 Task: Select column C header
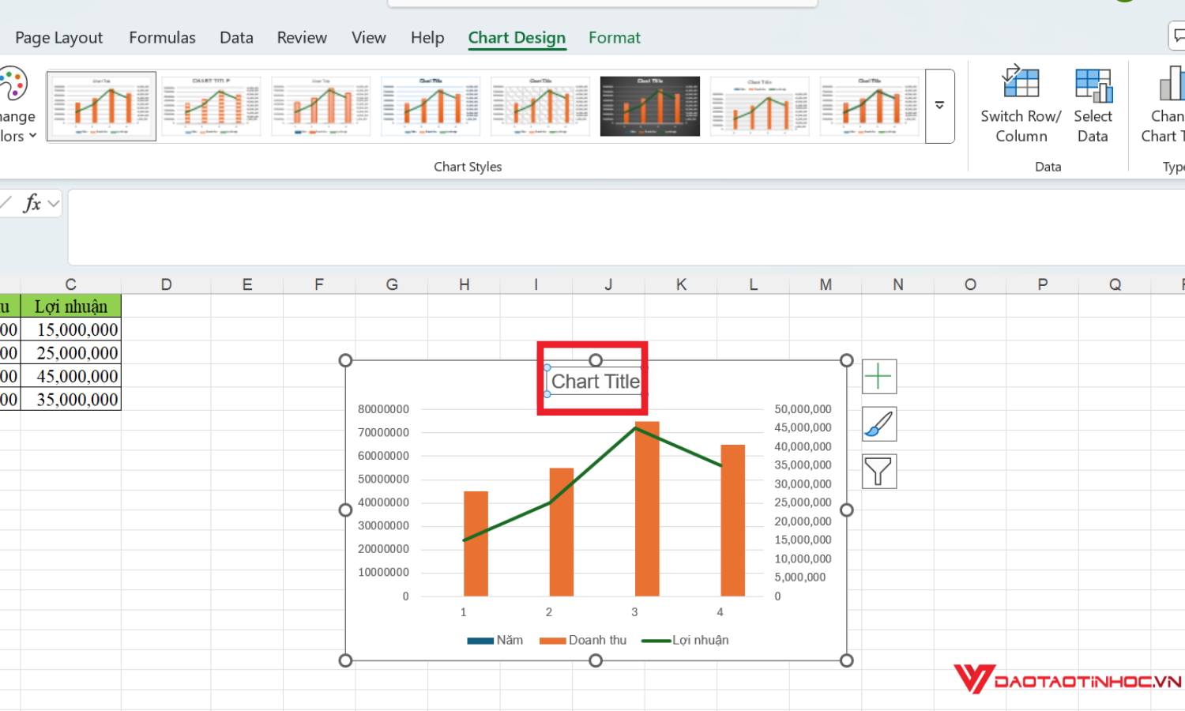tap(71, 284)
